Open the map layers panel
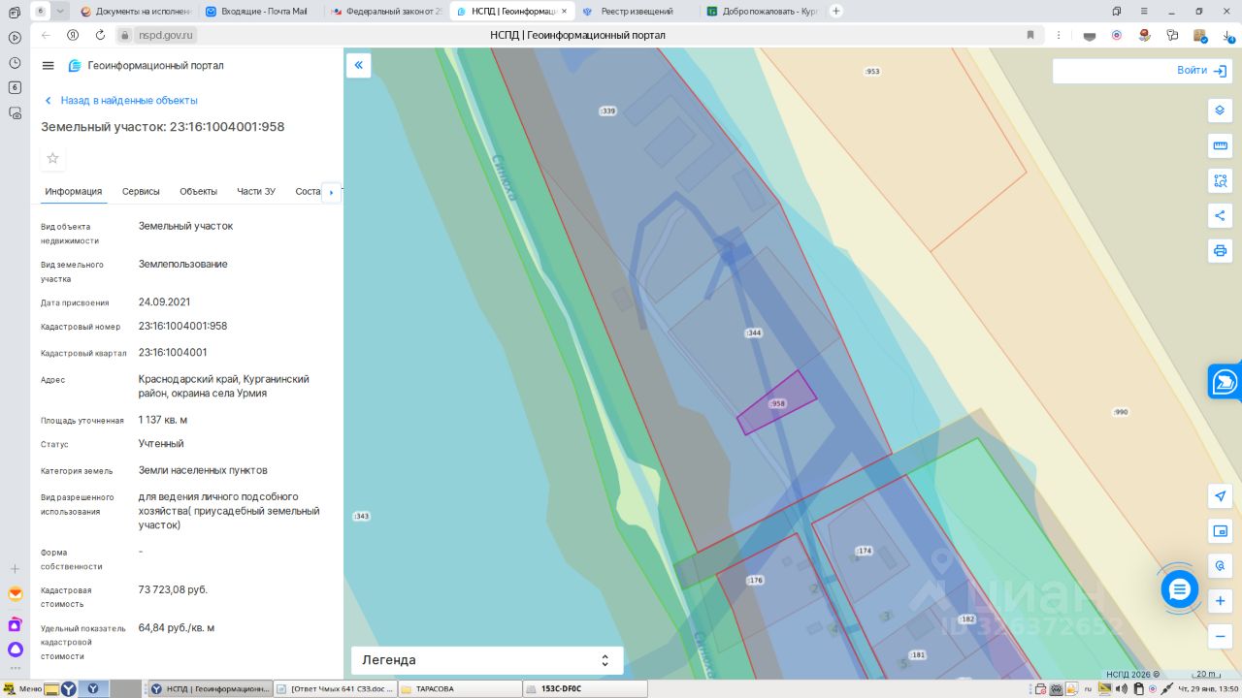1242x698 pixels. click(1220, 111)
